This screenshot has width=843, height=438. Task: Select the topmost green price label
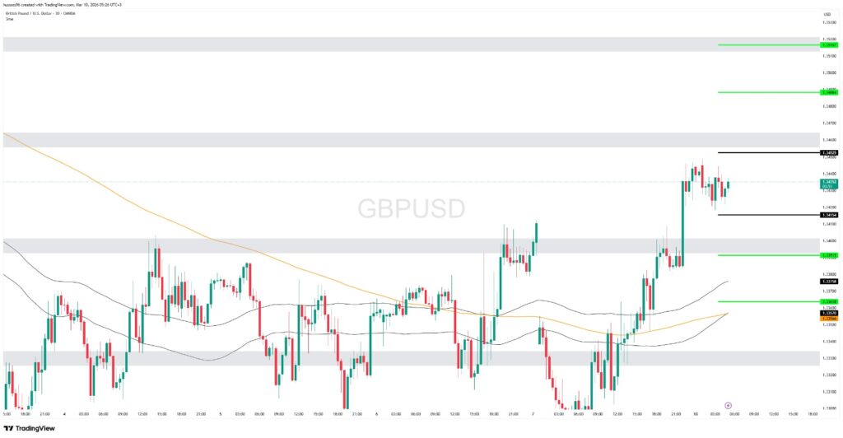pyautogui.click(x=829, y=44)
